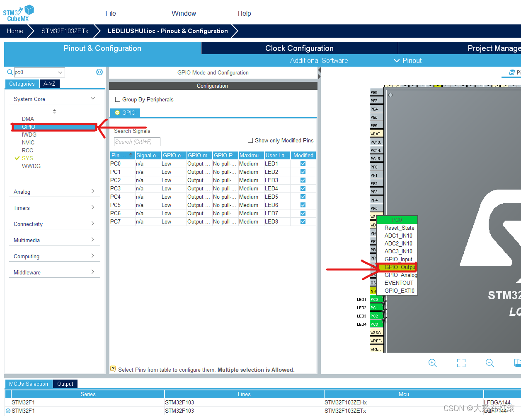Choose GPIO_Output from pin context menu

[x=397, y=267]
